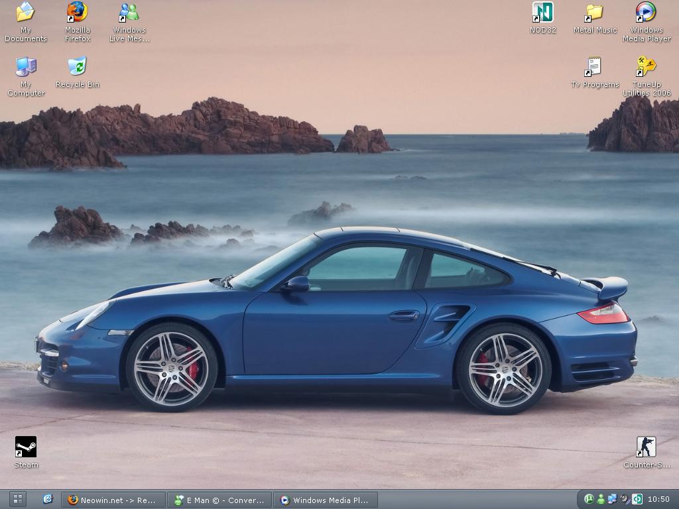The height and width of the screenshot is (509, 679).
Task: Click the Recycle Bin icon
Action: [x=77, y=67]
